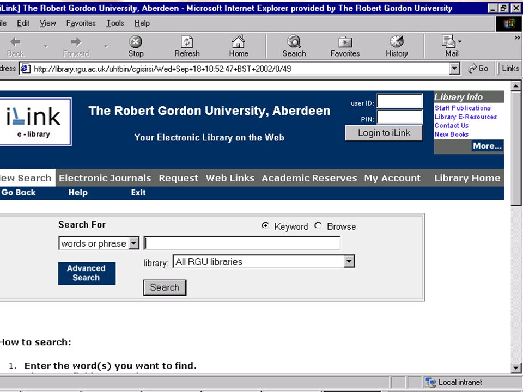Click the vertical scrollbar thumb
Screen dimensions: 523x392
(516, 149)
